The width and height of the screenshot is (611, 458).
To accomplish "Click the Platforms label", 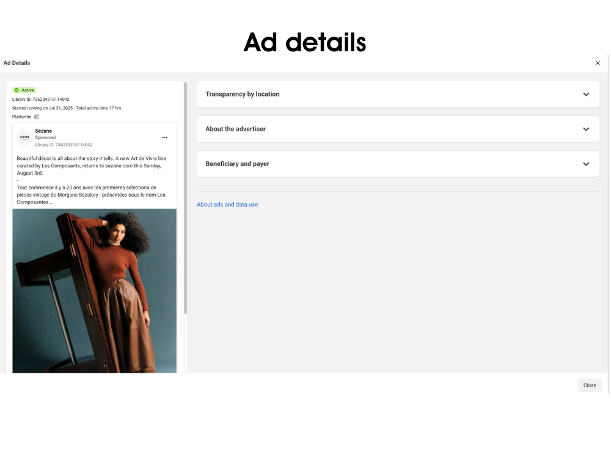I will [x=21, y=117].
